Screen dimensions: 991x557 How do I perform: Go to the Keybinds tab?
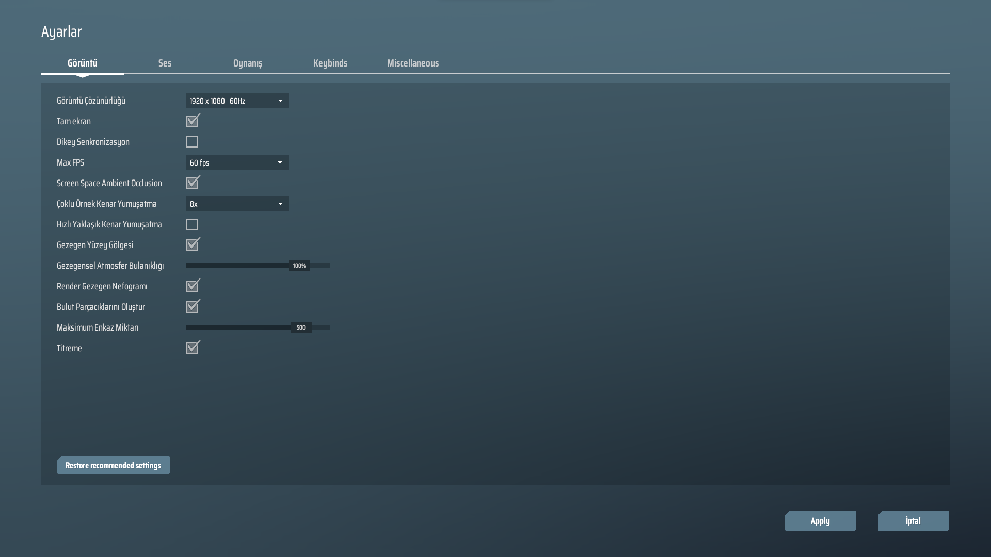330,63
